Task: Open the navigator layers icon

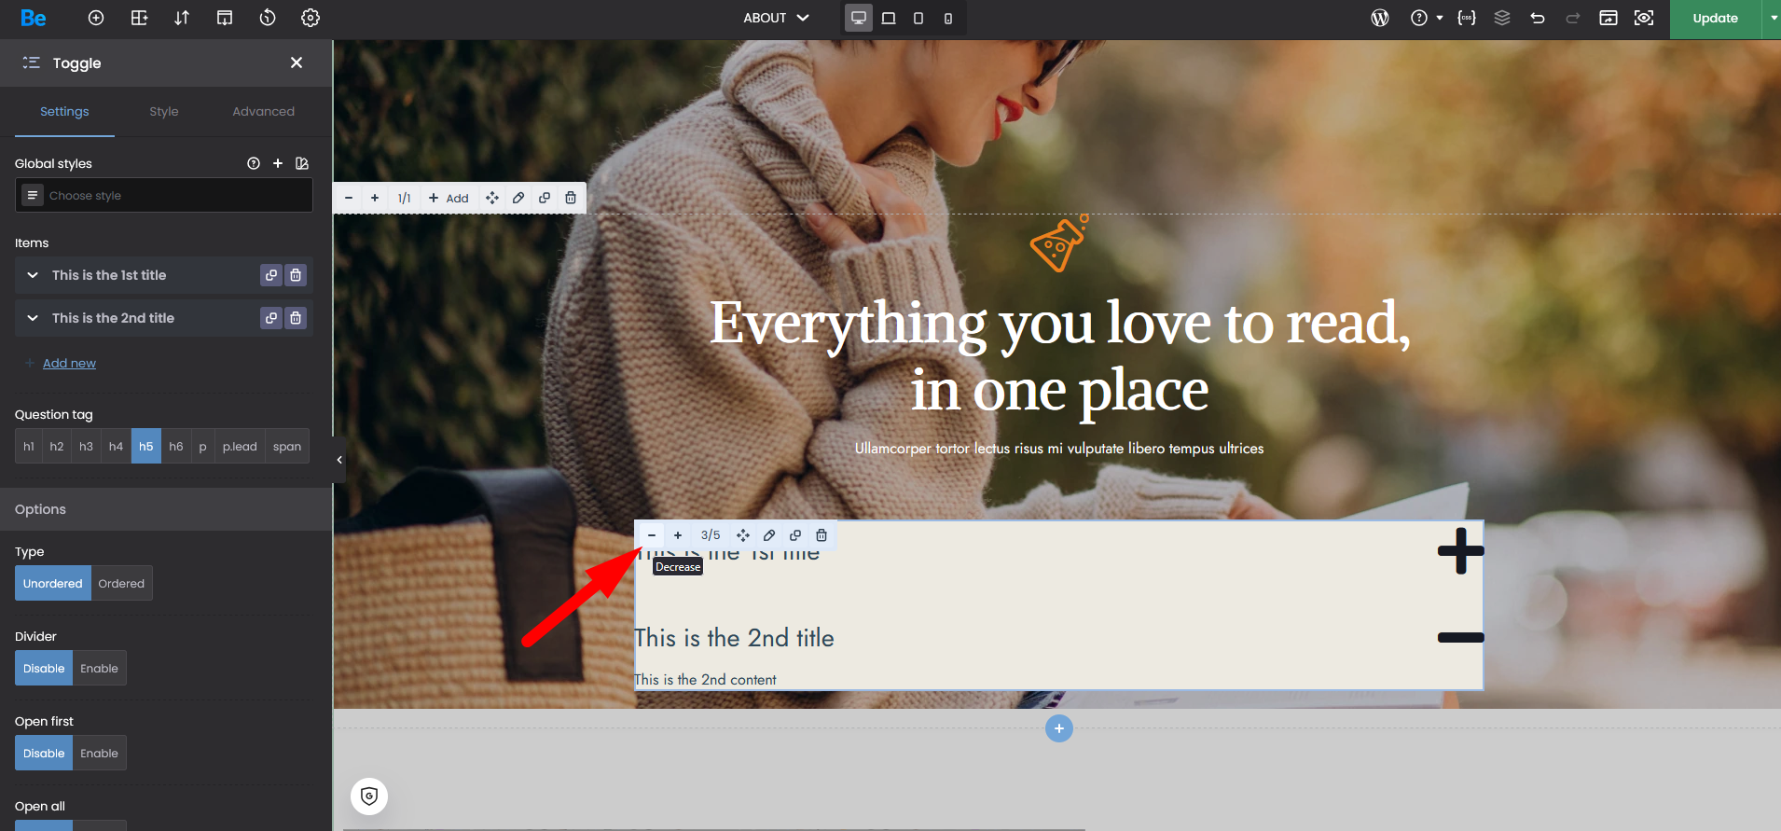Action: pyautogui.click(x=1501, y=18)
